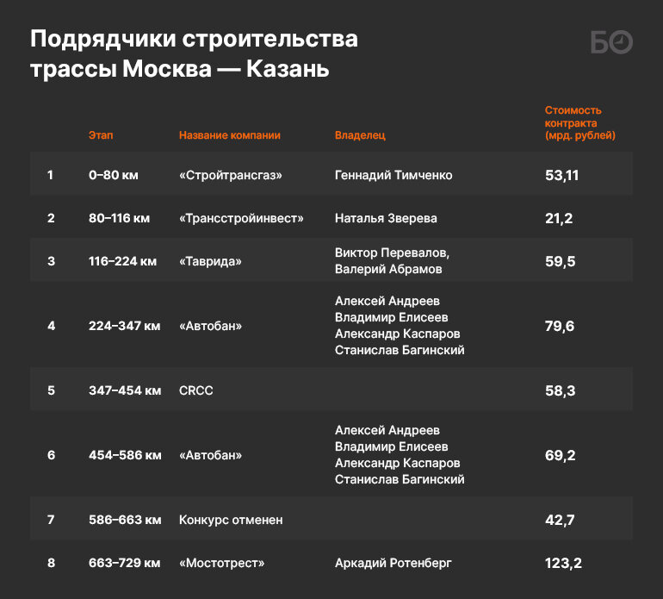Click 'Владимир Елисеев' in row 6
The width and height of the screenshot is (663, 599).
[x=391, y=446]
